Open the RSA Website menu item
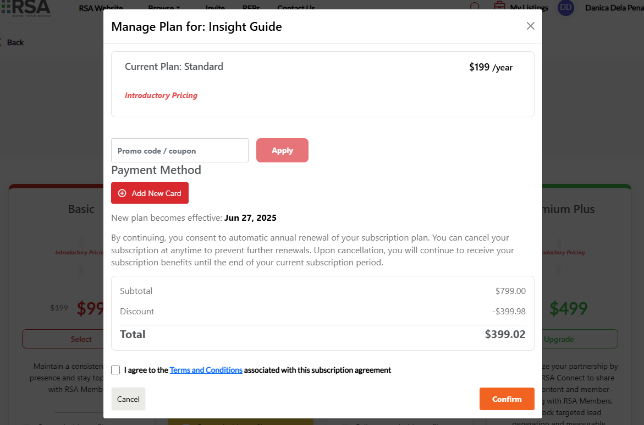The image size is (644, 425). 101,8
